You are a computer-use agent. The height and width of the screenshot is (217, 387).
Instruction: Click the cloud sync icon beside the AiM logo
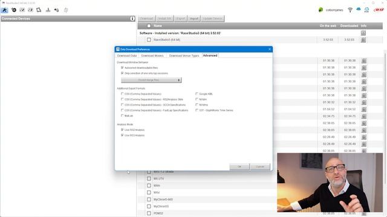click(366, 10)
